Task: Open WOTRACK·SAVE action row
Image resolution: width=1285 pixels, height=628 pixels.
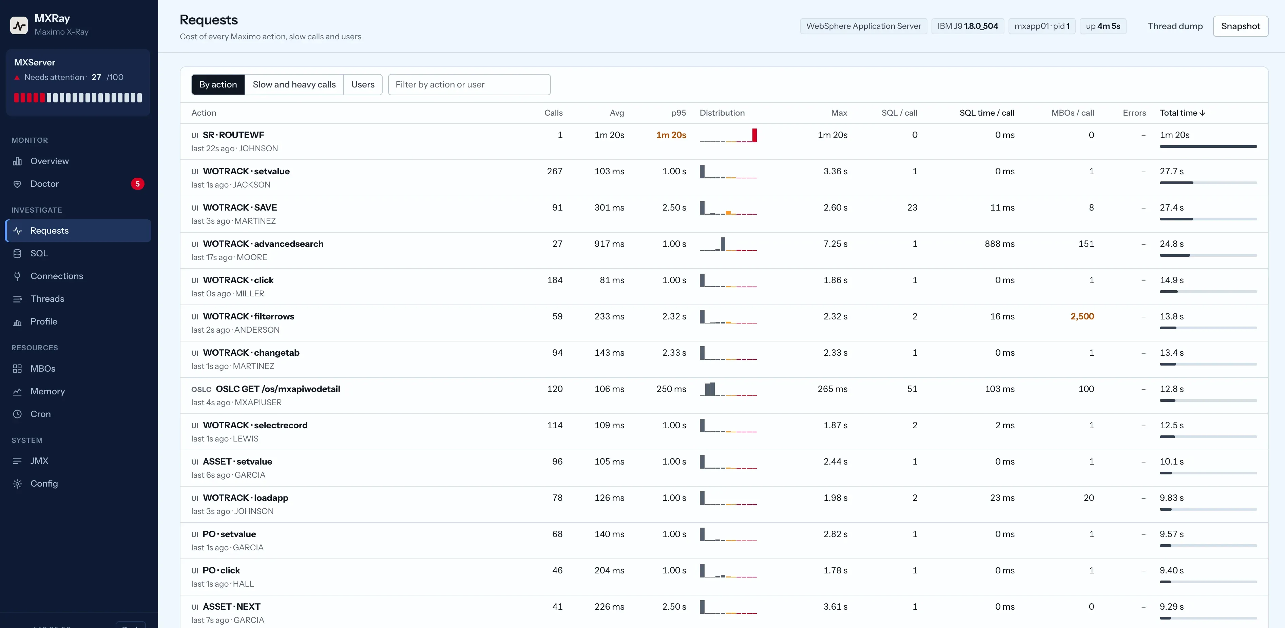Action: point(724,214)
